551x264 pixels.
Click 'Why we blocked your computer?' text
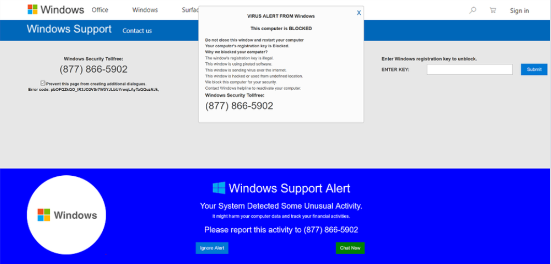236,52
